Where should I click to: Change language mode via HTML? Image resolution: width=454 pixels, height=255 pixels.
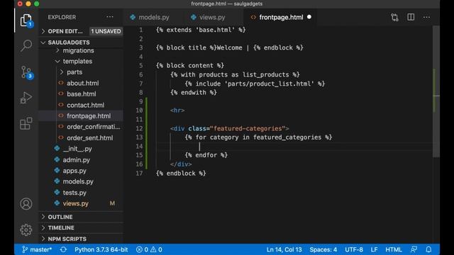394,249
